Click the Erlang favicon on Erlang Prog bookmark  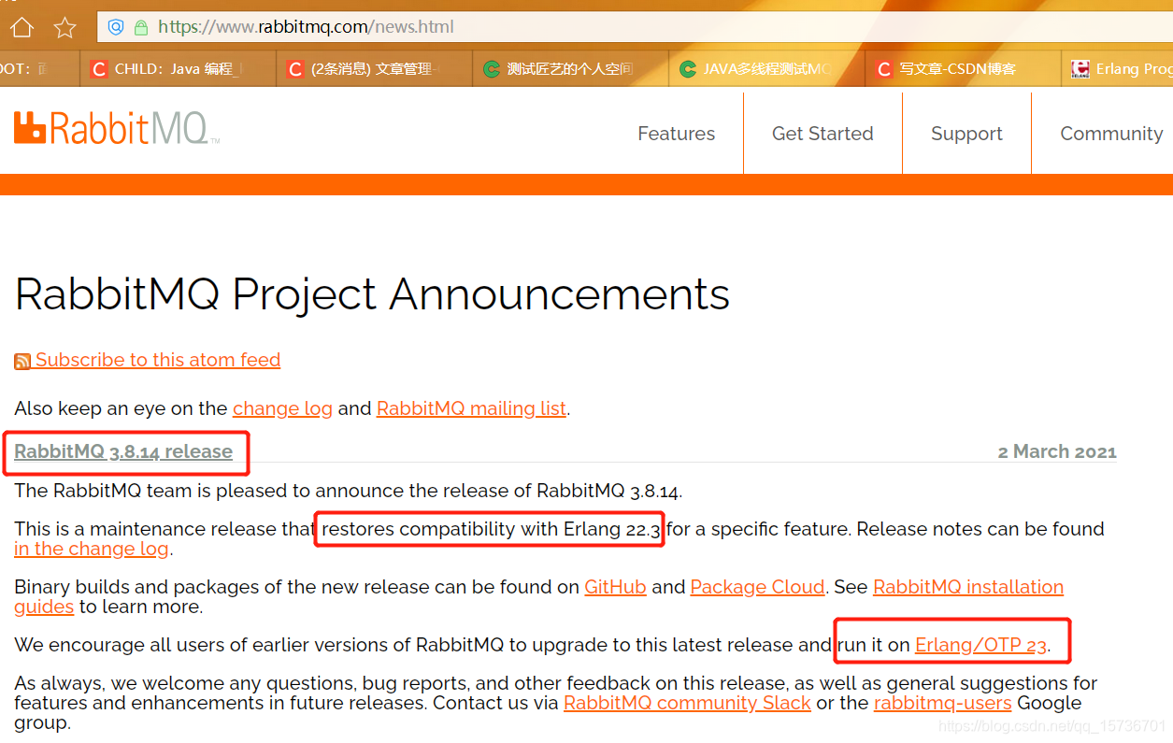[1080, 68]
